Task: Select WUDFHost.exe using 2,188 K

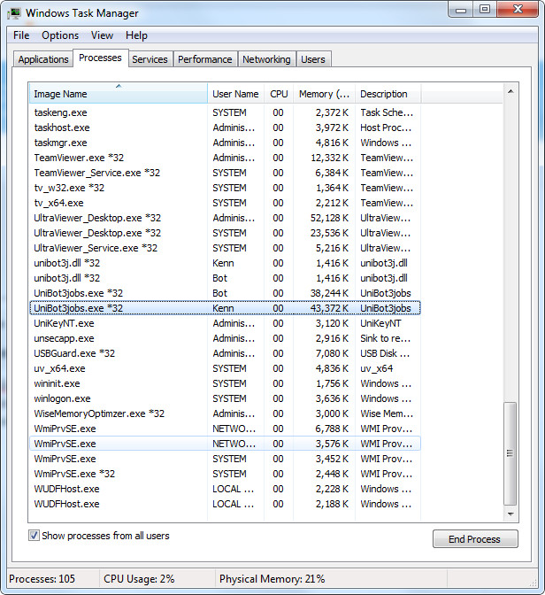Action: pyautogui.click(x=225, y=504)
